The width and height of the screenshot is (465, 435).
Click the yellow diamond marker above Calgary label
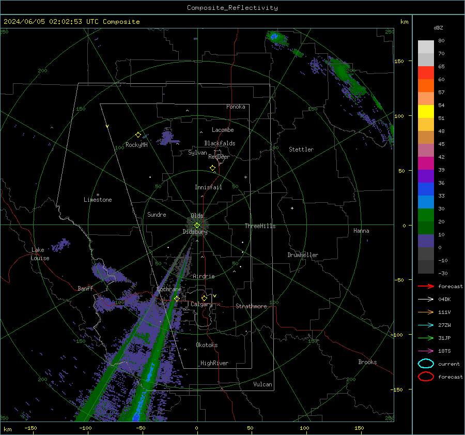pos(204,298)
